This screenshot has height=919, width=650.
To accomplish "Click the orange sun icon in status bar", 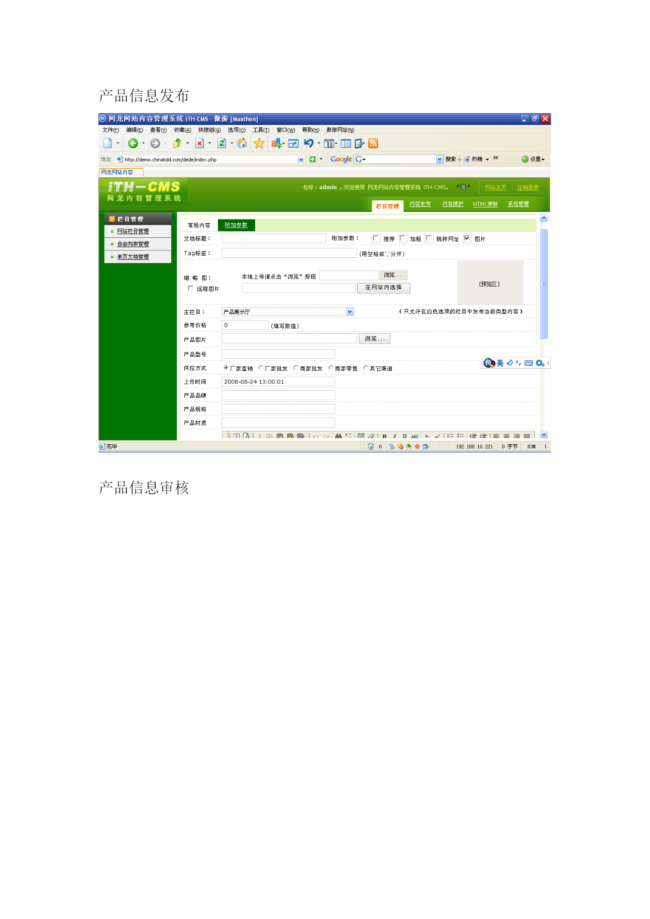I will (x=417, y=447).
